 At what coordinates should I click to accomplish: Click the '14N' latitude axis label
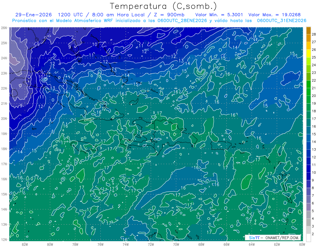(4, 209)
